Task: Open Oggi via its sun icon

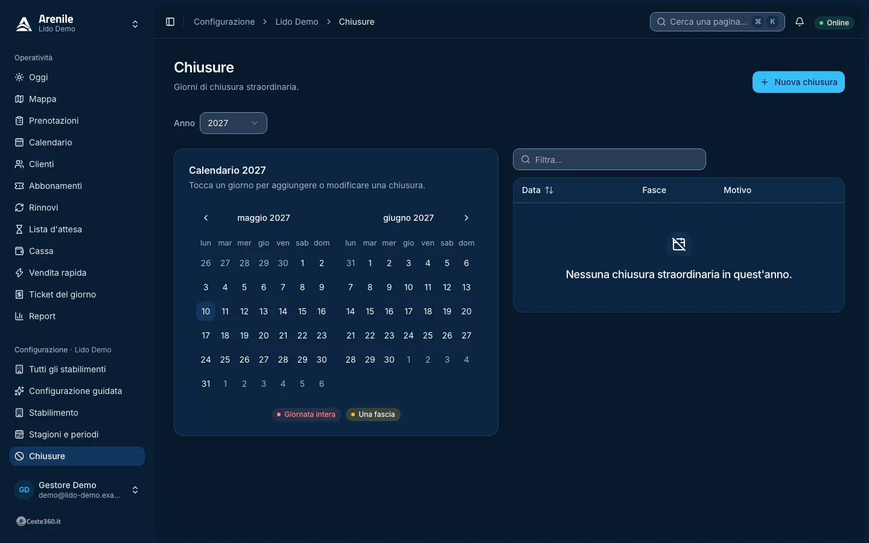Action: [19, 77]
